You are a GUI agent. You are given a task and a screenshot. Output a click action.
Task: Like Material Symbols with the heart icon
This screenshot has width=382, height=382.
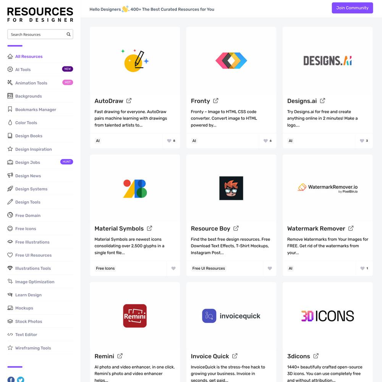pyautogui.click(x=173, y=268)
